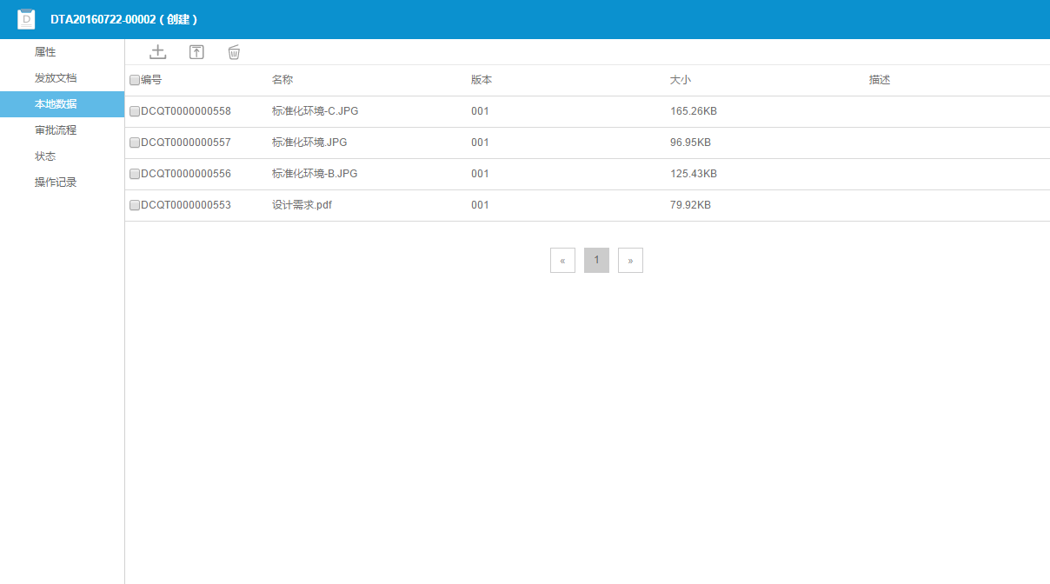Toggle the select-all checkbox beside 编号
Screen dimensions: 1050x584
135,80
